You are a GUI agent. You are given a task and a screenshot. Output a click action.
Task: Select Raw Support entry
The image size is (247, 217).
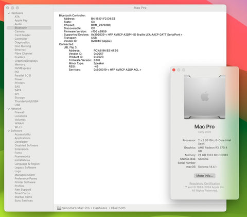23,190
